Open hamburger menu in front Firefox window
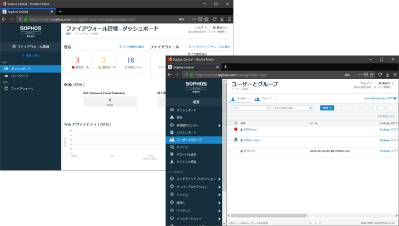The height and width of the screenshot is (226, 399). [x=395, y=75]
